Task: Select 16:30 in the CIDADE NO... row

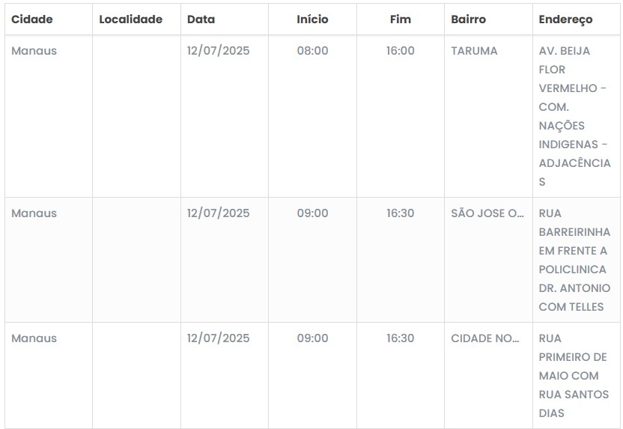Action: (401, 338)
